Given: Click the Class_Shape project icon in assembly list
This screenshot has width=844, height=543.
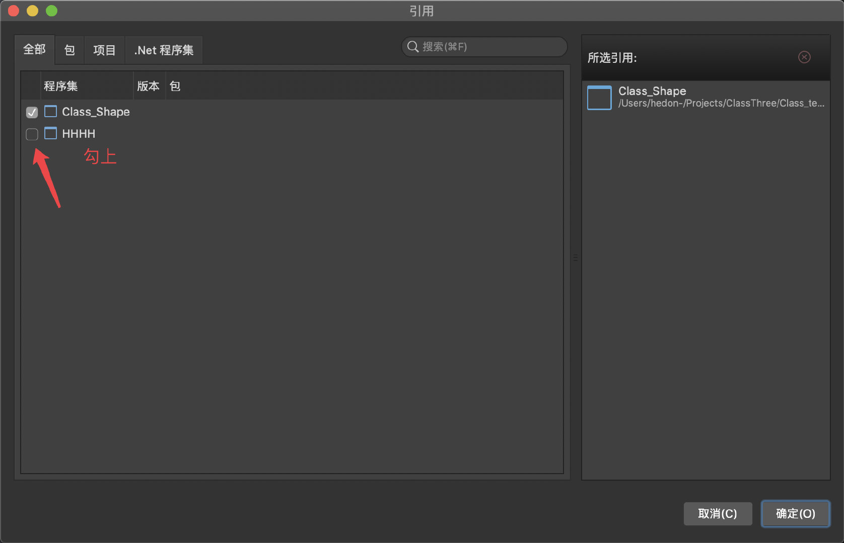Looking at the screenshot, I should click(x=50, y=111).
